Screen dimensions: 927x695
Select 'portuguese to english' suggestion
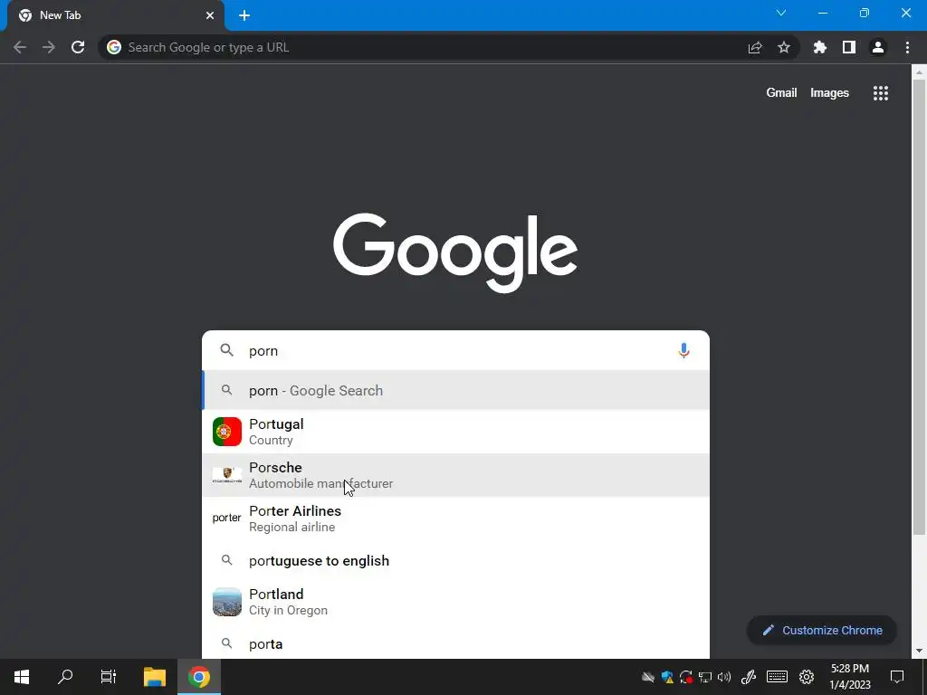(x=455, y=560)
